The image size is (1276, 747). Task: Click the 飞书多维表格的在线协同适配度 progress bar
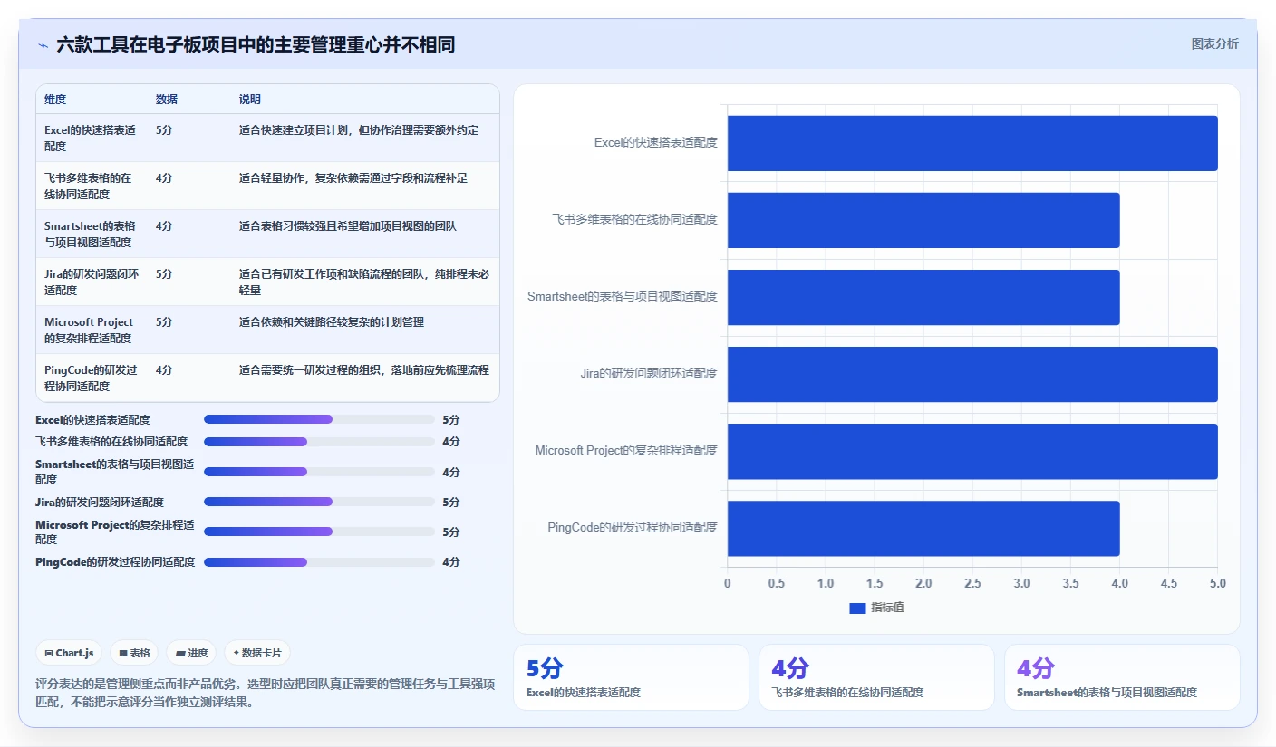point(319,442)
